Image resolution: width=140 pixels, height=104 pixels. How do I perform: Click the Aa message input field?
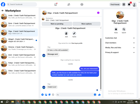point(74,95)
